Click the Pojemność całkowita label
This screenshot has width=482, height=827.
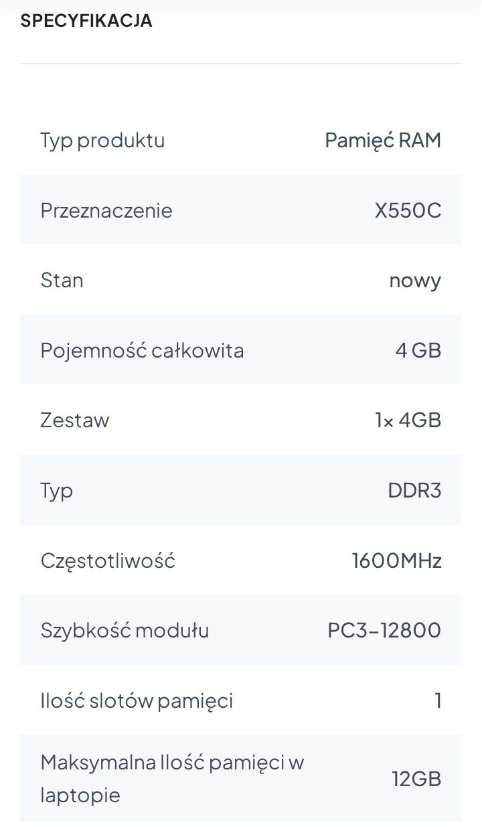(142, 350)
